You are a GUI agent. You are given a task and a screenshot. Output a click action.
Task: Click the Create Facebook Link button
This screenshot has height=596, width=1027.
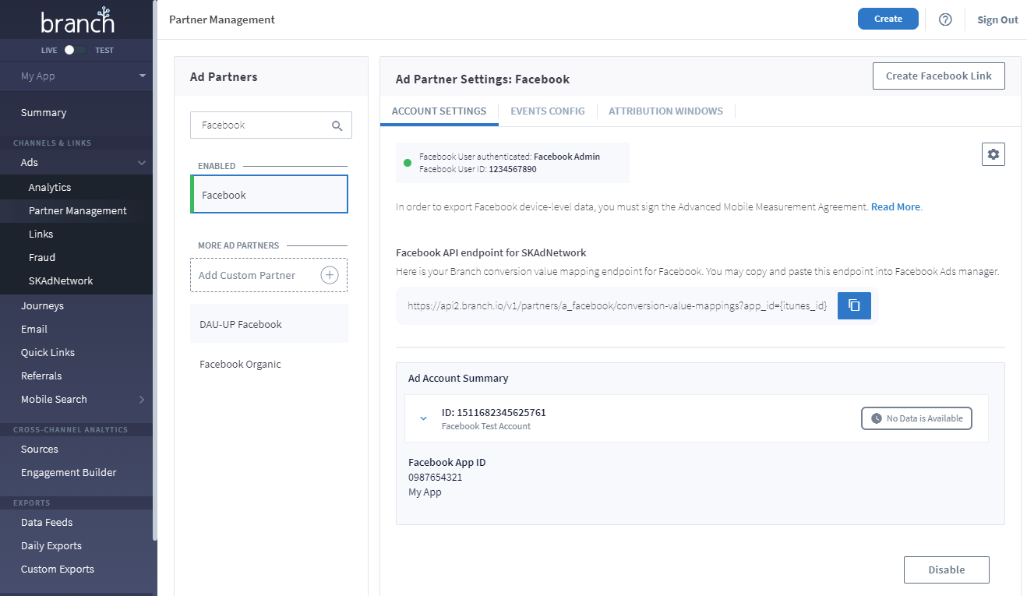click(939, 76)
